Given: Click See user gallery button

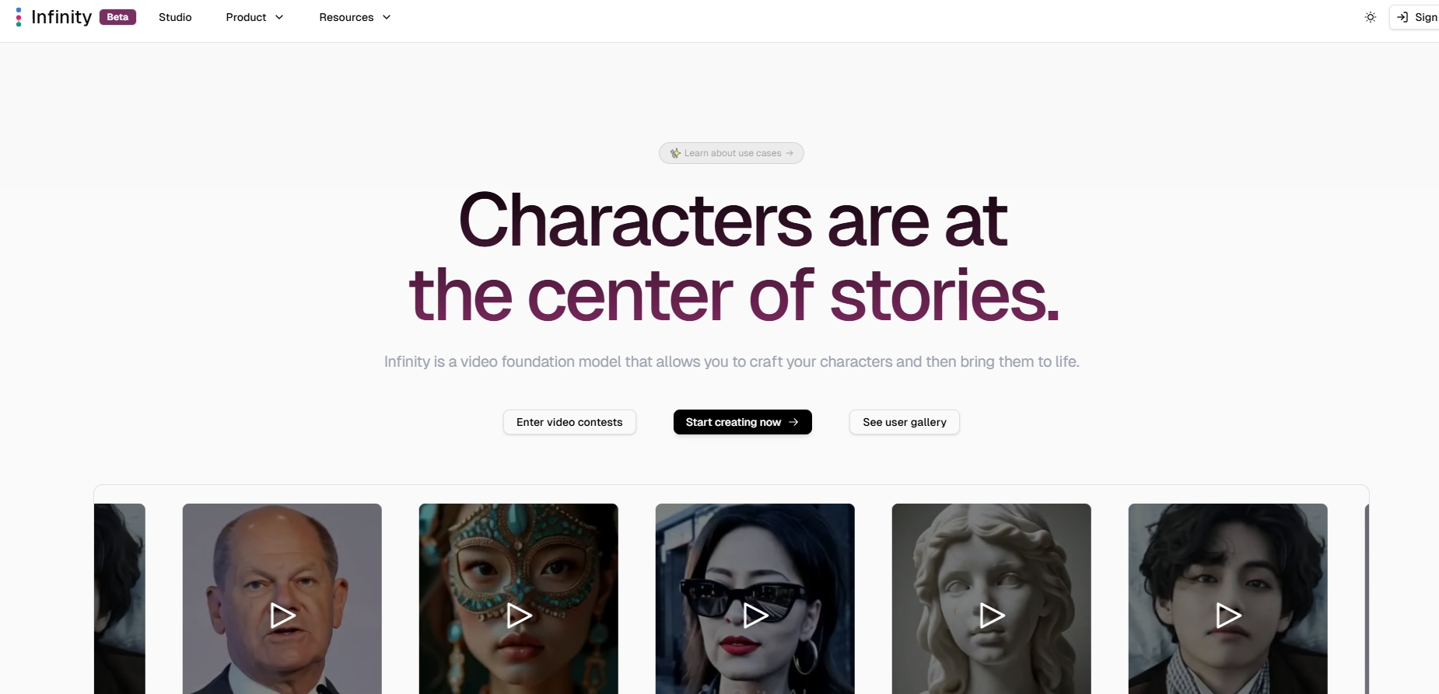Looking at the screenshot, I should click(905, 422).
